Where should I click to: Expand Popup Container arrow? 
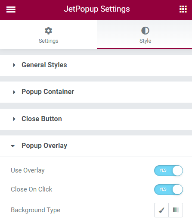14,92
